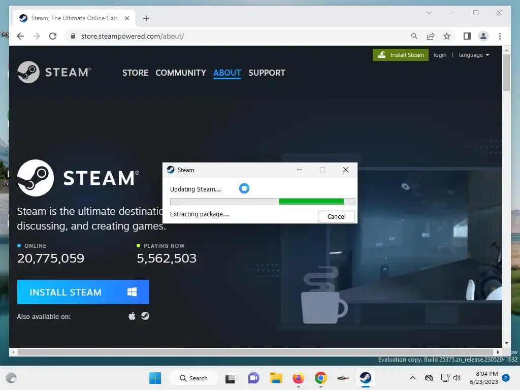Cancel the Steam update dialog
The height and width of the screenshot is (390, 520).
point(336,216)
